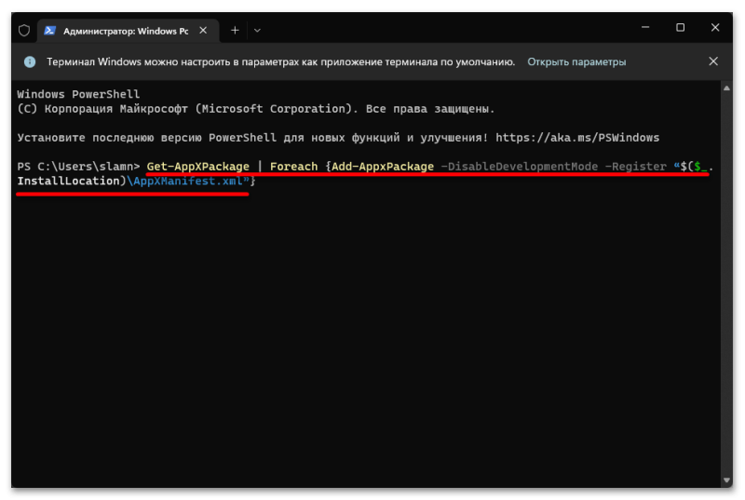Click the -Register parameter text
Screen dimensions: 745x500
pyautogui.click(x=636, y=167)
